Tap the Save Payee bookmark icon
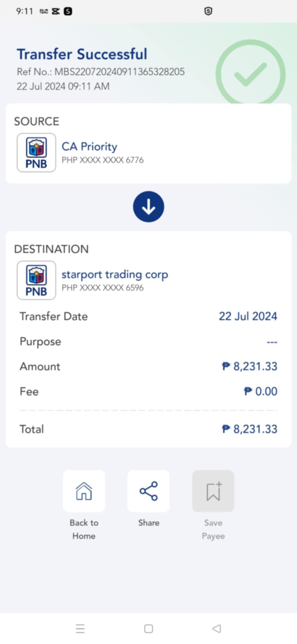This screenshot has height=644, width=297. (x=213, y=491)
